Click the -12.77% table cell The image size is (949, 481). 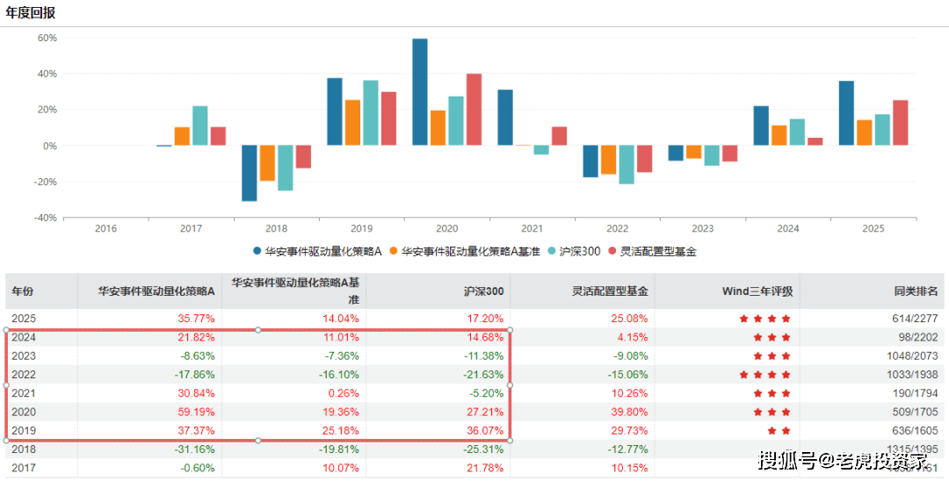pyautogui.click(x=627, y=449)
